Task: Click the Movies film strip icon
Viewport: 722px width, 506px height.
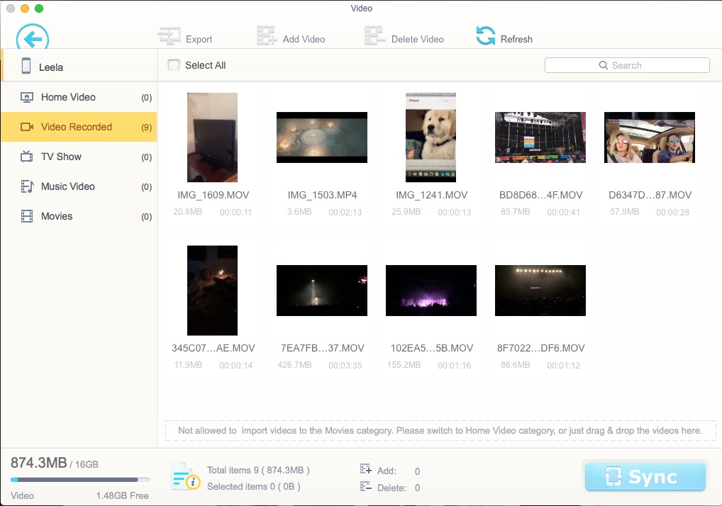Action: pyautogui.click(x=27, y=216)
